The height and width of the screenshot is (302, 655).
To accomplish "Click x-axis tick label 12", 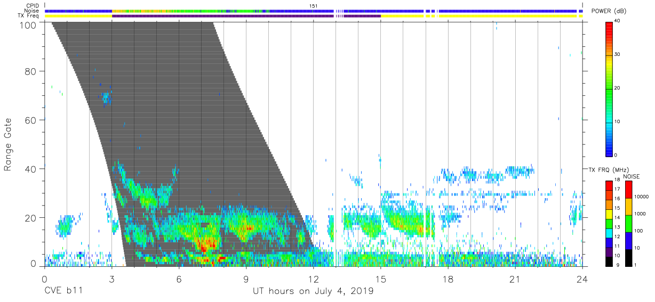I will pos(313,279).
